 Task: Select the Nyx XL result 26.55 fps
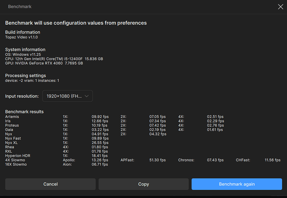coord(100,143)
